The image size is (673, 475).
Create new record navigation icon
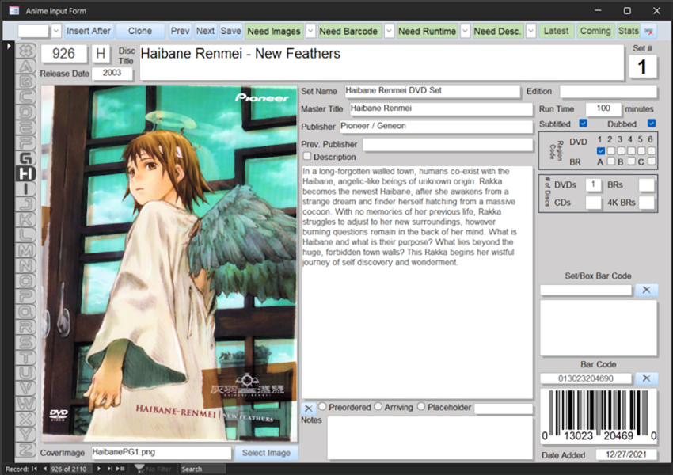pos(120,469)
